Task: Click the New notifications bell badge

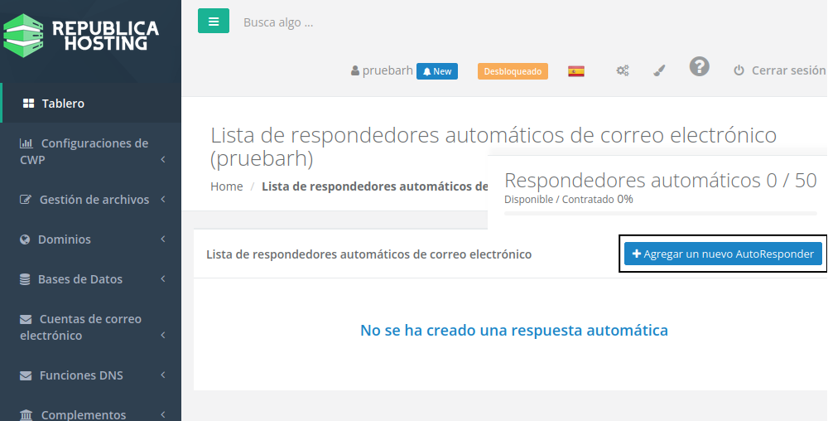Action: pos(437,71)
